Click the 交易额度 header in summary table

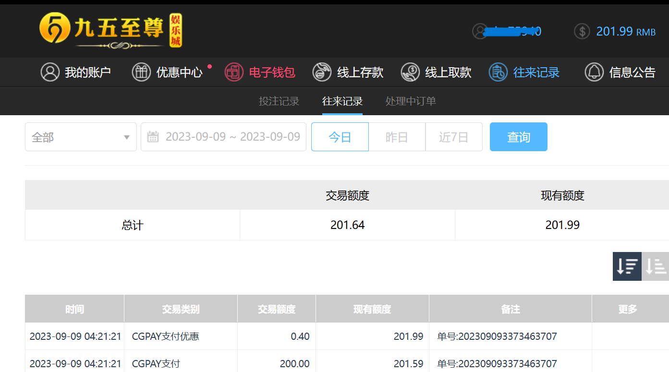pyautogui.click(x=348, y=195)
